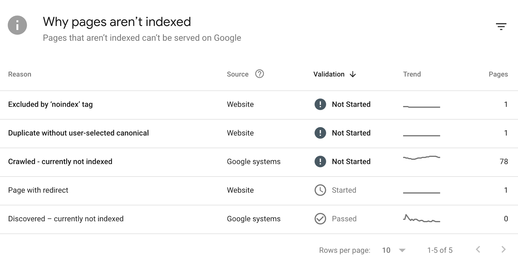Image resolution: width=518 pixels, height=260 pixels.
Task: Click the noindex row Not Started alert icon
Action: [x=320, y=104]
